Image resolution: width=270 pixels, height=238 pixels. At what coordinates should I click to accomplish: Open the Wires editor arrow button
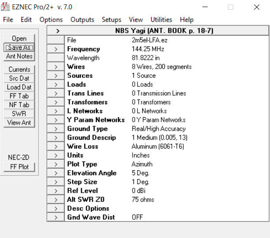[56, 67]
